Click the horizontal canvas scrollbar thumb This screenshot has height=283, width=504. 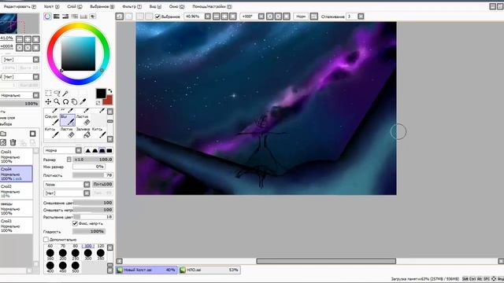click(326, 261)
